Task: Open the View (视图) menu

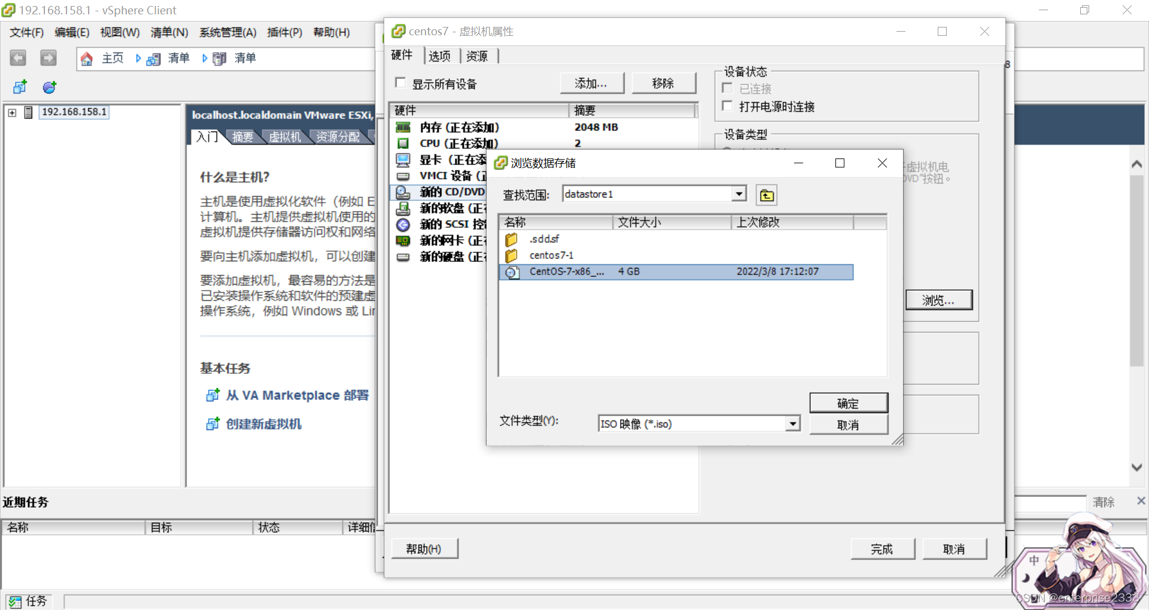Action: (x=120, y=32)
